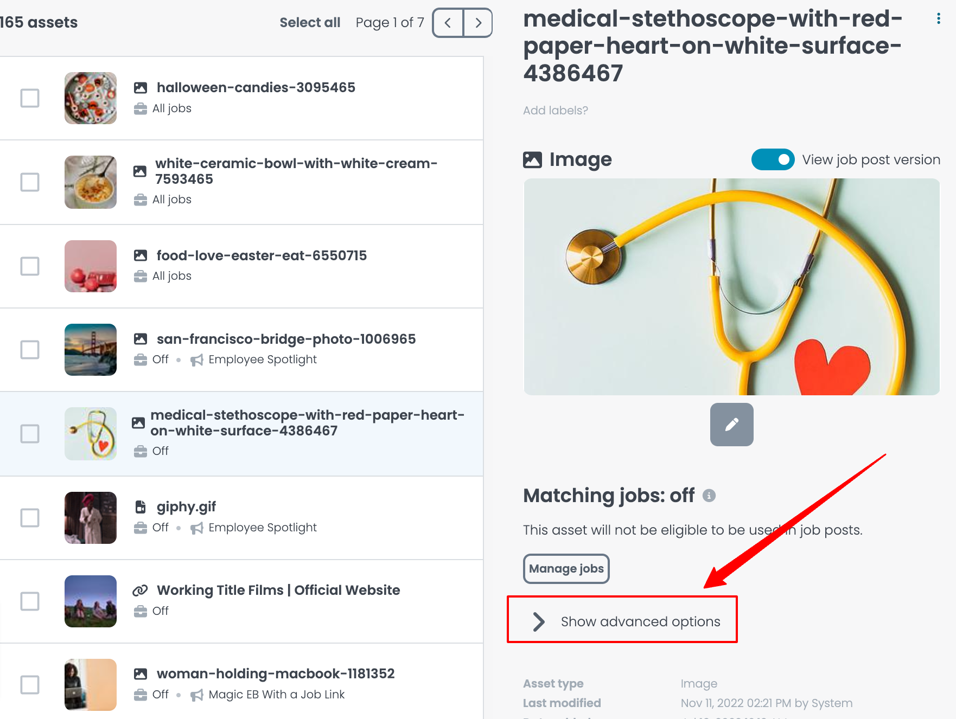Click the link icon beside Working Title Films
956x719 pixels.
click(141, 590)
